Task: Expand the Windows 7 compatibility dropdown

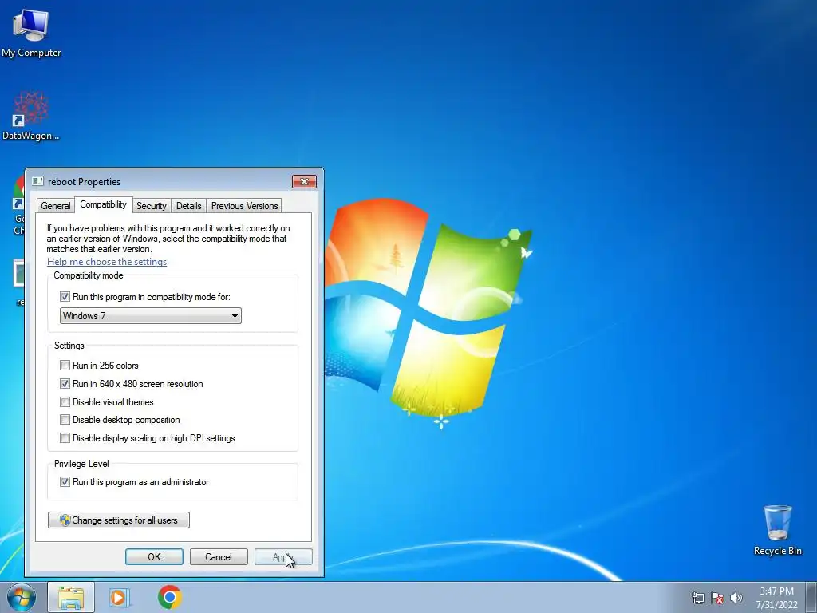Action: [151, 316]
